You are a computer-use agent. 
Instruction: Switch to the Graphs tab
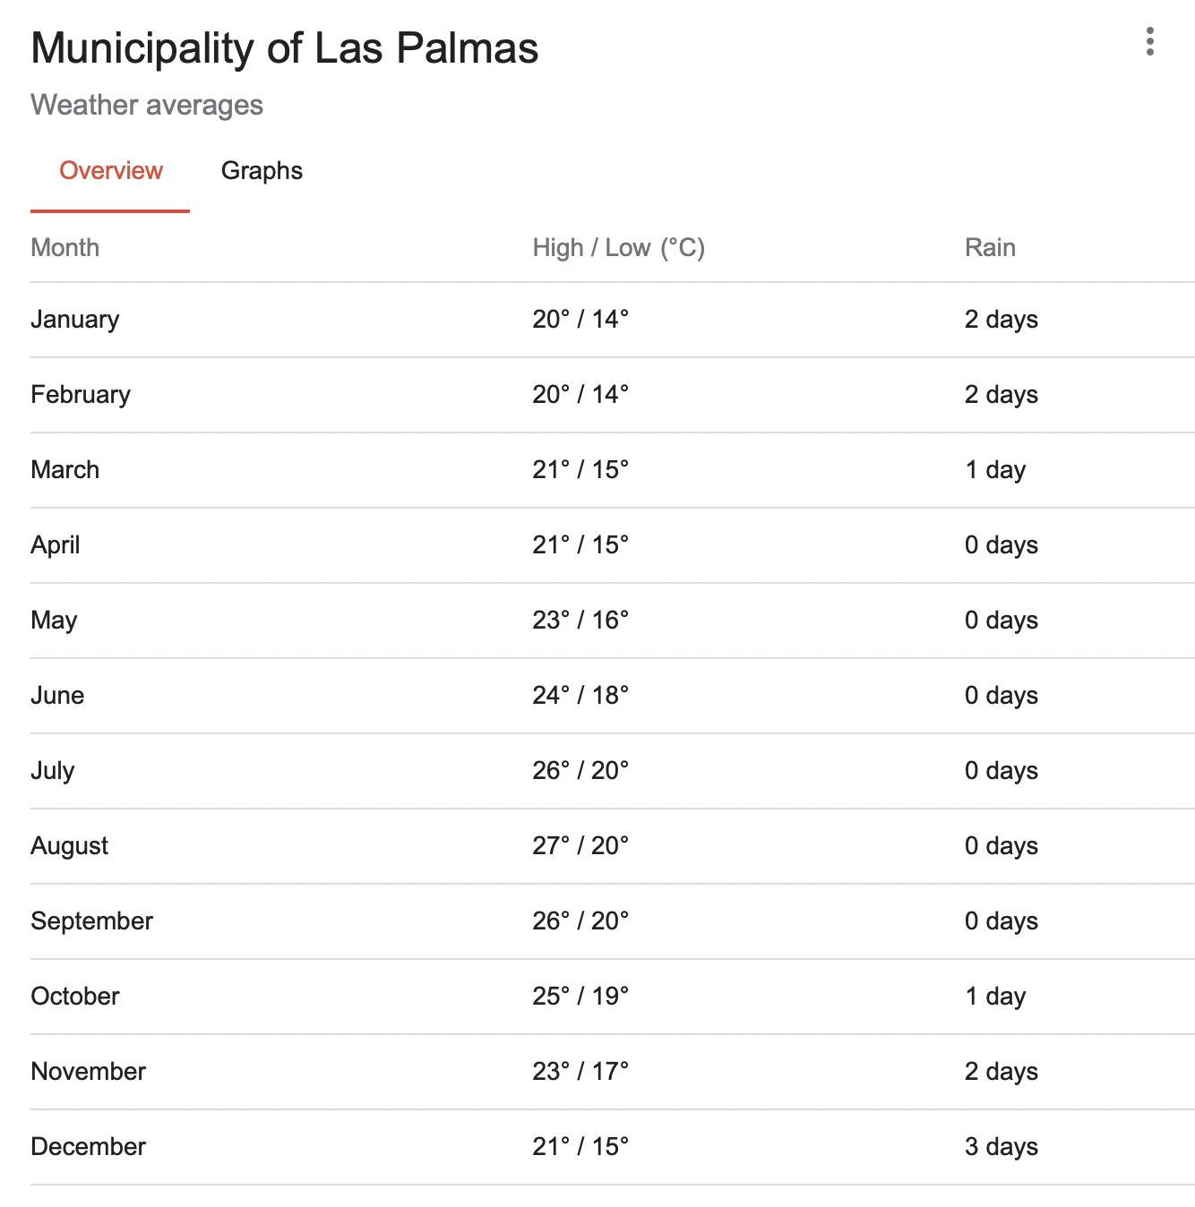coord(262,171)
